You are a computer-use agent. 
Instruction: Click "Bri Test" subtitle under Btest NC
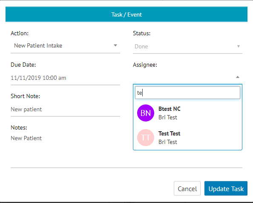(x=168, y=117)
